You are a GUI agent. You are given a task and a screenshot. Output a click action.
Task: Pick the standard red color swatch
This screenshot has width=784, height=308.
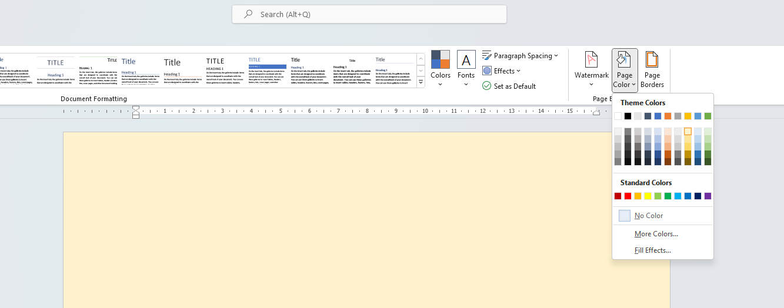(628, 196)
